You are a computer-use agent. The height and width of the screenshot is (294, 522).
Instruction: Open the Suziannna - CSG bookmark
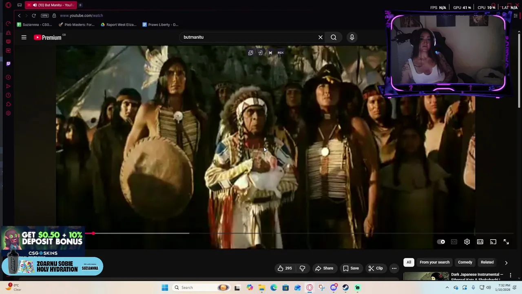(34, 24)
